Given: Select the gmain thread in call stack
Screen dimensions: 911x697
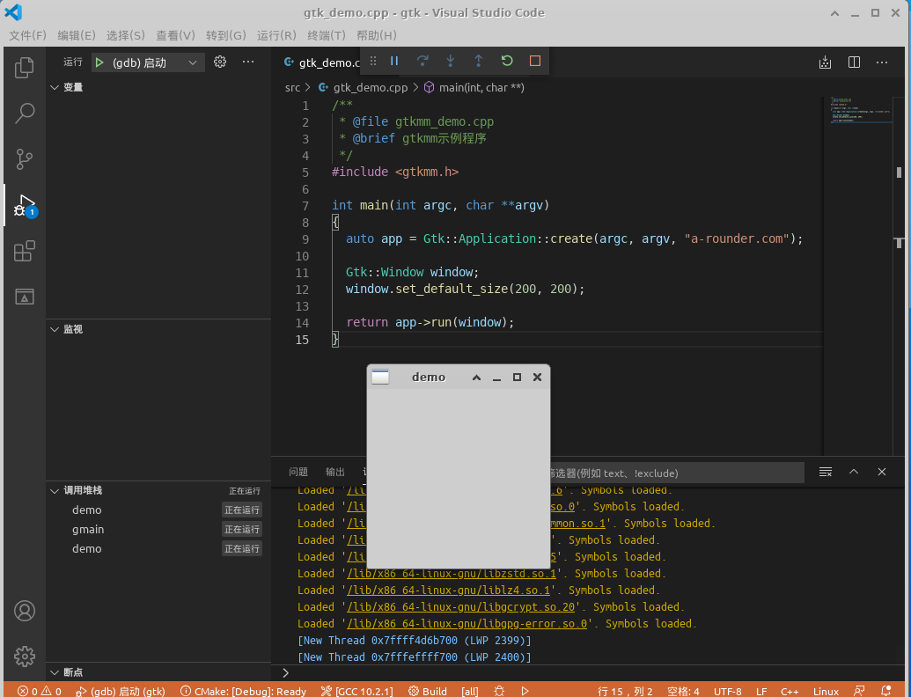Looking at the screenshot, I should point(158,529).
